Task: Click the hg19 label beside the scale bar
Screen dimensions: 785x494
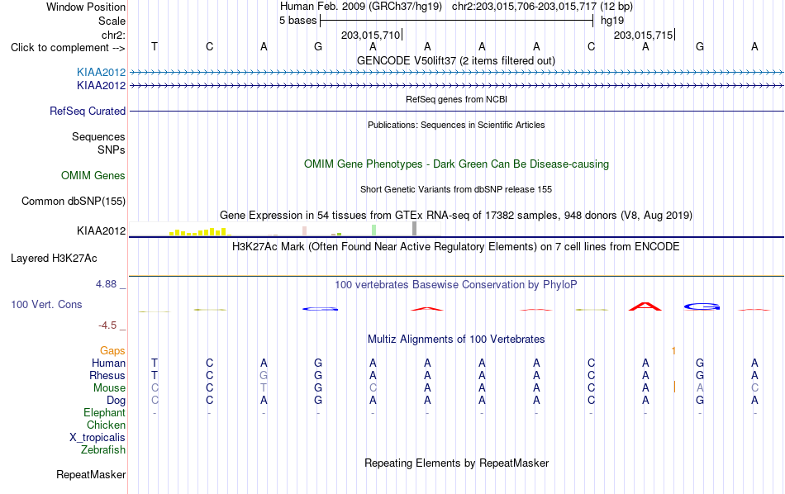Action: click(612, 21)
